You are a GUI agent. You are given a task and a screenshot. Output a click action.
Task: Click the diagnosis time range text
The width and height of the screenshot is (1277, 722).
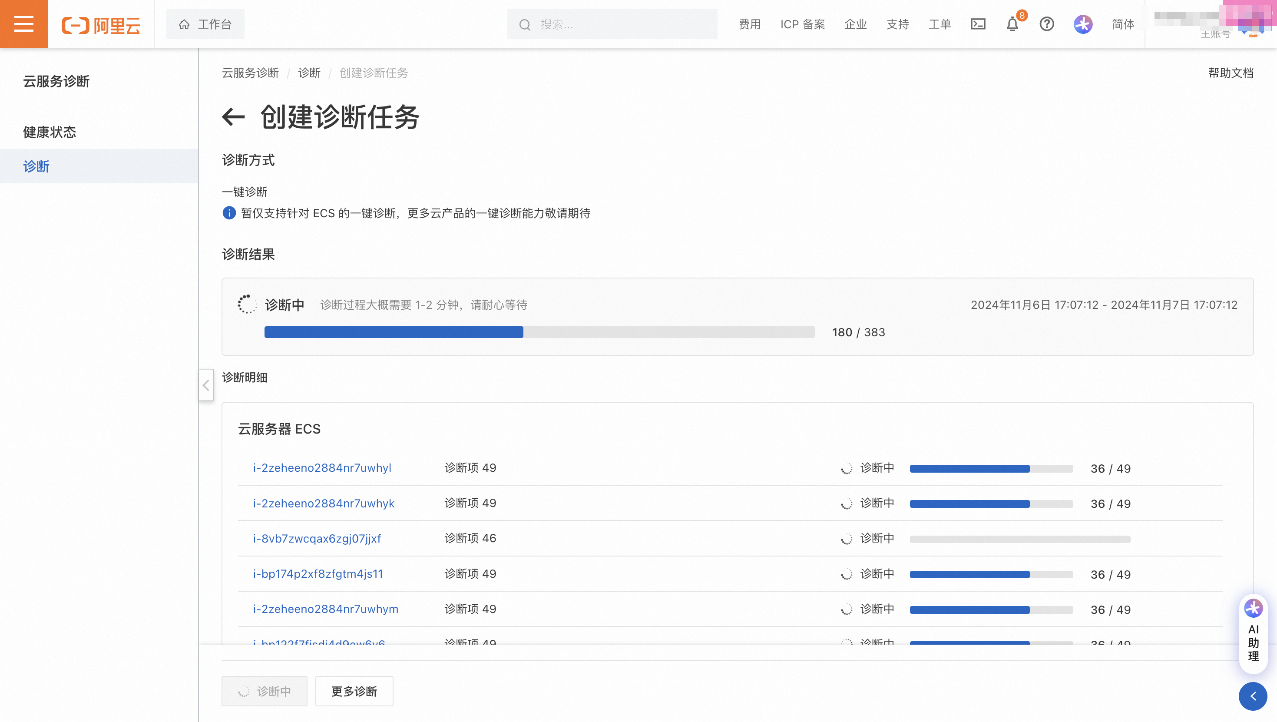pos(1104,305)
